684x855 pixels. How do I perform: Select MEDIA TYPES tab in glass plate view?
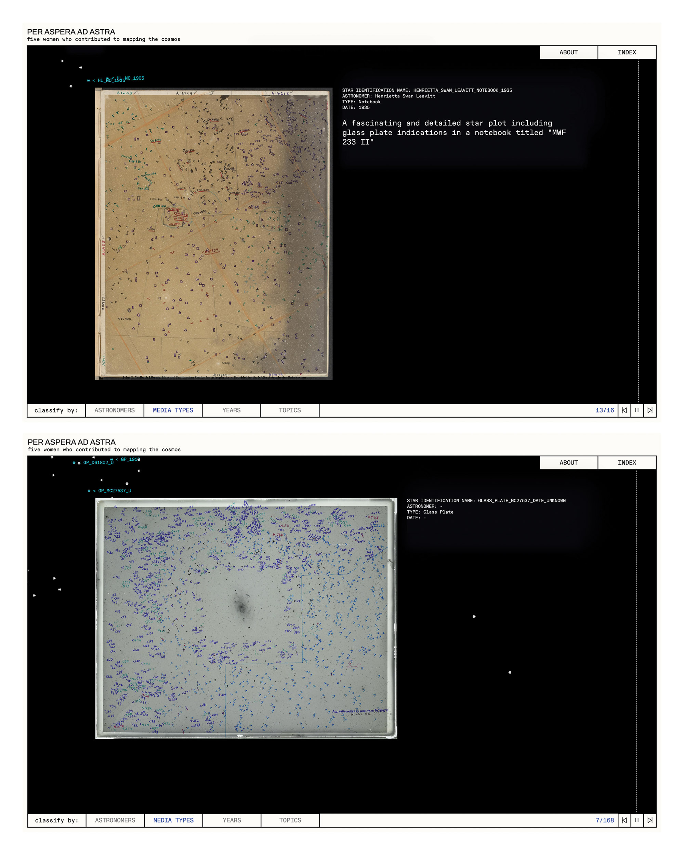point(173,820)
